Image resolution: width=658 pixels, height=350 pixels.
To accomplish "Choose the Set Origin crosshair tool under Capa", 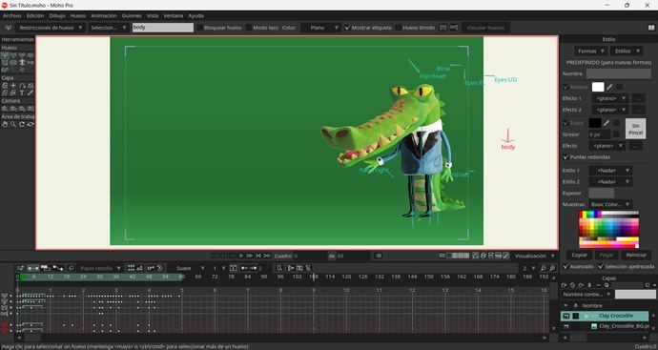I will 13,85.
